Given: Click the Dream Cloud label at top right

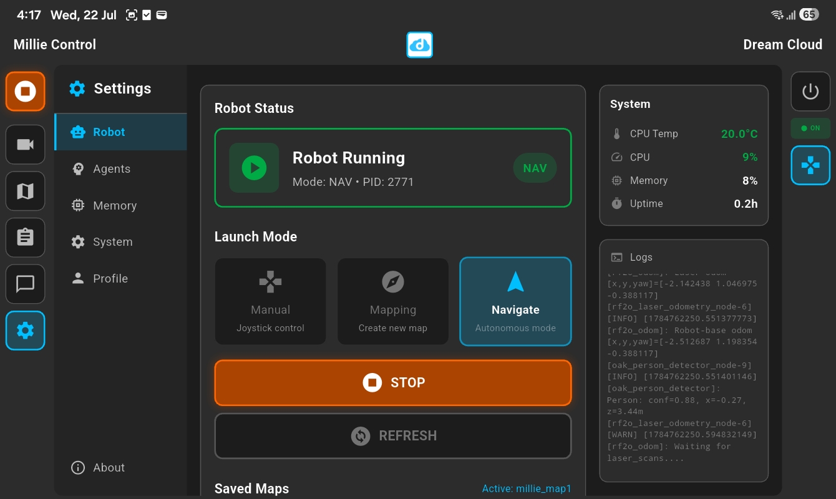Looking at the screenshot, I should [783, 45].
